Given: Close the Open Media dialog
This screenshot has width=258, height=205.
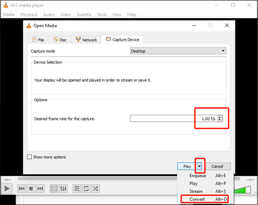Looking at the screenshot, I should pyautogui.click(x=227, y=25).
